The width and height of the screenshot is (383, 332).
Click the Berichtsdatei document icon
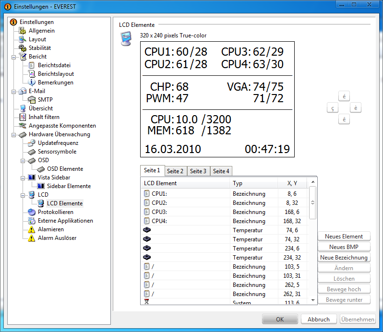[32, 65]
